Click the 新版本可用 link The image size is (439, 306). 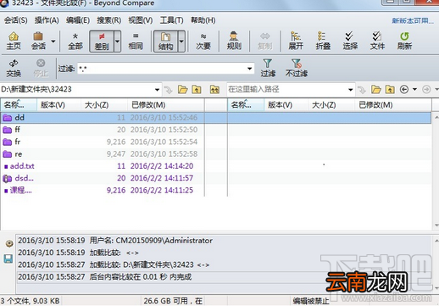click(413, 20)
